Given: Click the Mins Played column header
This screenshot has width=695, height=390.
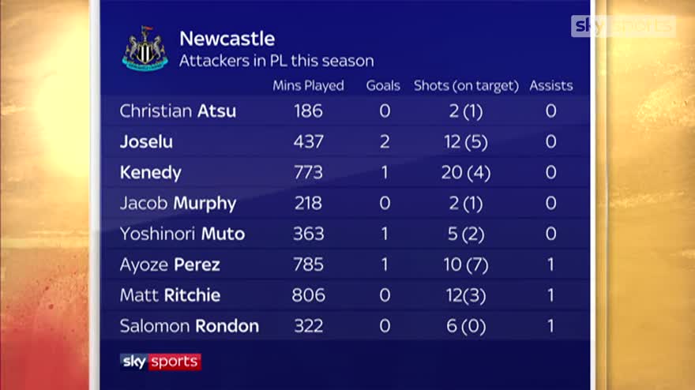Looking at the screenshot, I should click(308, 86).
